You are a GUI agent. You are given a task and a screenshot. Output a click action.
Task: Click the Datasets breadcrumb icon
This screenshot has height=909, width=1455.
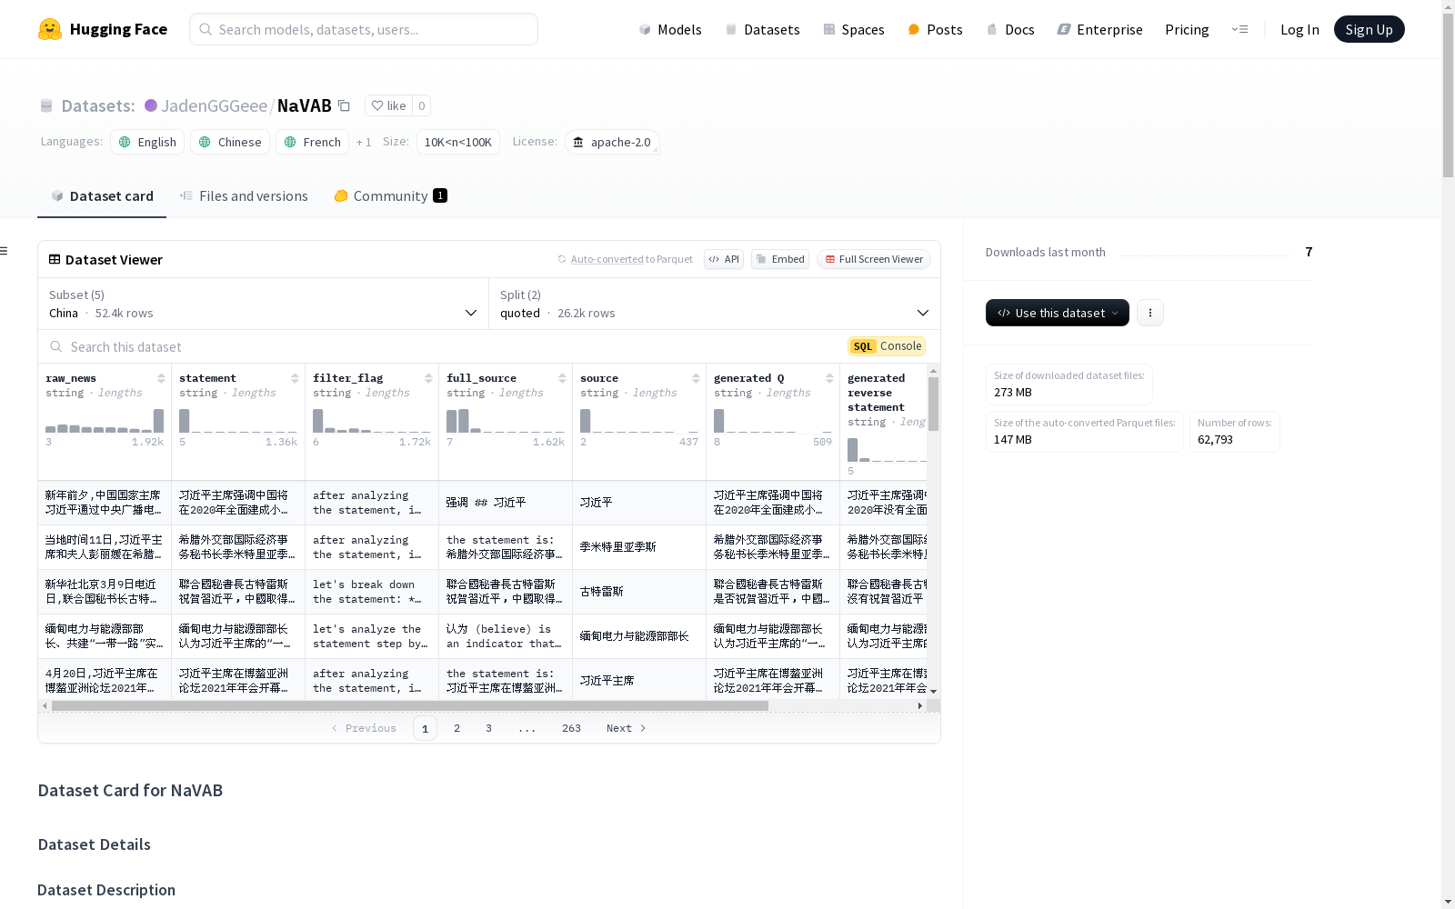click(46, 106)
